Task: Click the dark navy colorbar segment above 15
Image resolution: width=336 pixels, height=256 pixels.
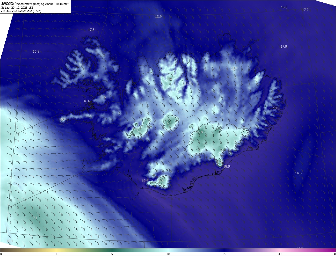Action: 224,250
